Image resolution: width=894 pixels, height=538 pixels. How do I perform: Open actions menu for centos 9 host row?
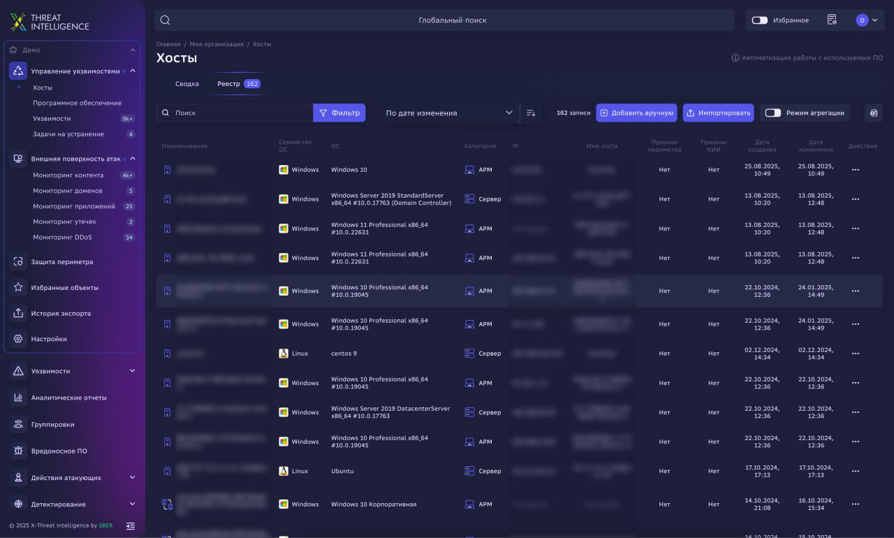855,354
